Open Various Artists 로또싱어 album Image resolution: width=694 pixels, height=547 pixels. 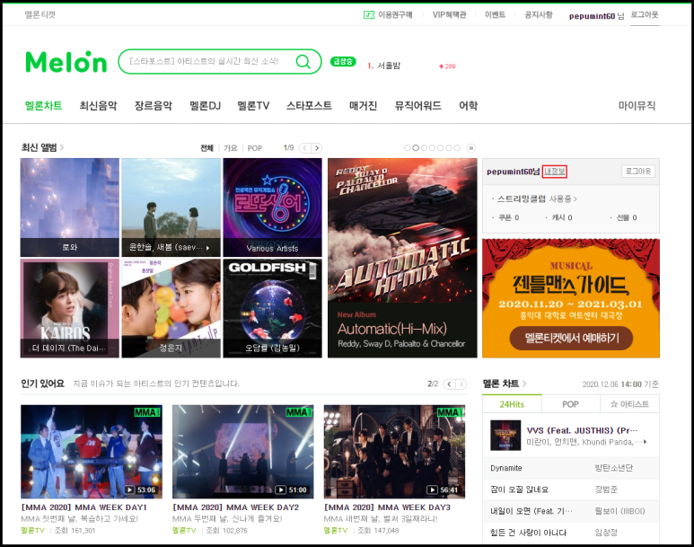[x=272, y=207]
